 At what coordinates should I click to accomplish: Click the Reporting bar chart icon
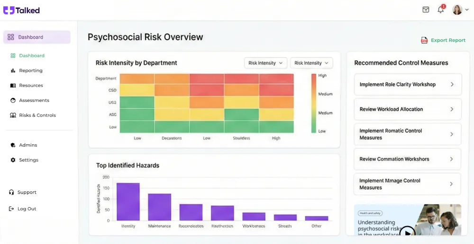coord(13,70)
